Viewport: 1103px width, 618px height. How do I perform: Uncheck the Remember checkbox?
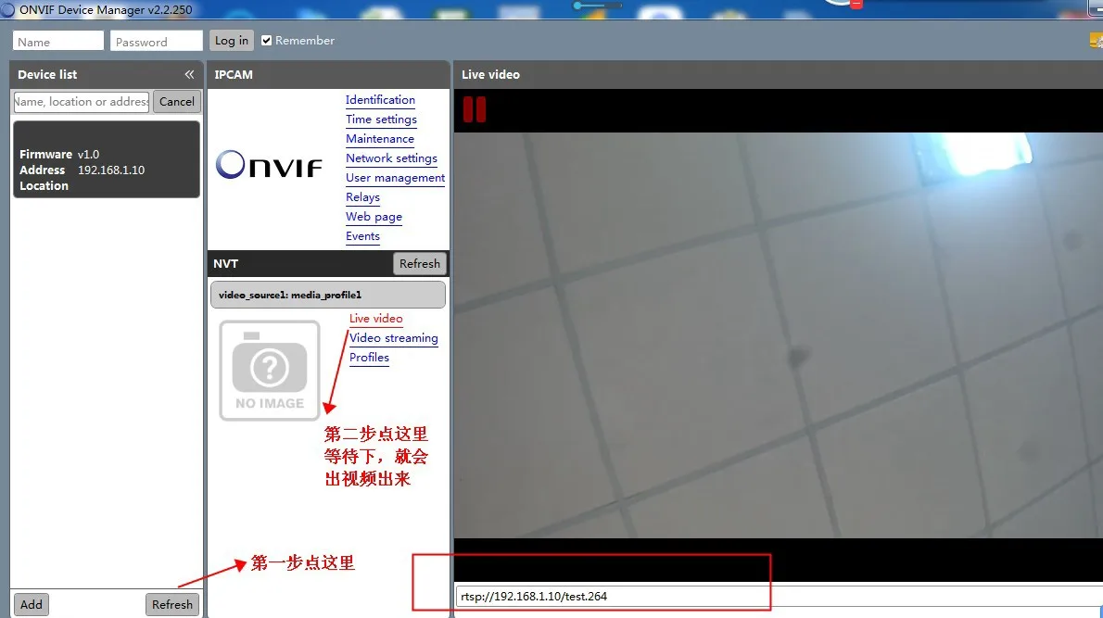point(266,40)
